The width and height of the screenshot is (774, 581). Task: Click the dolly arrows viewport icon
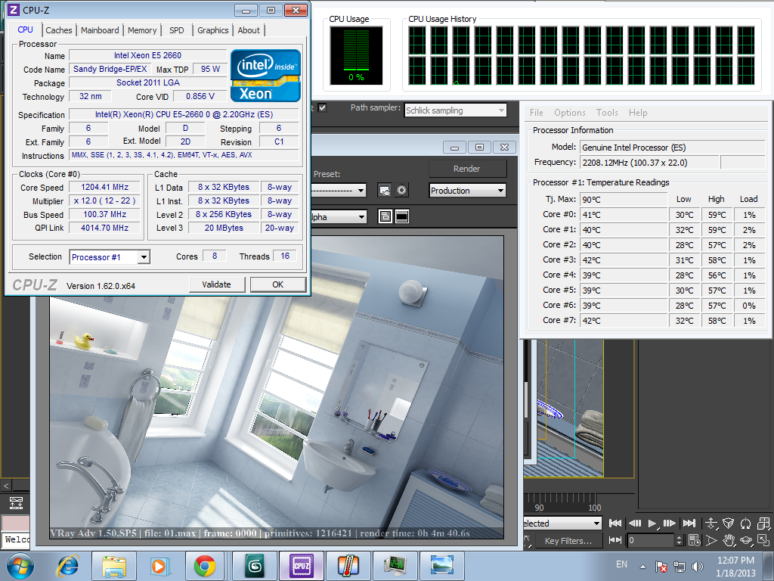tap(711, 524)
